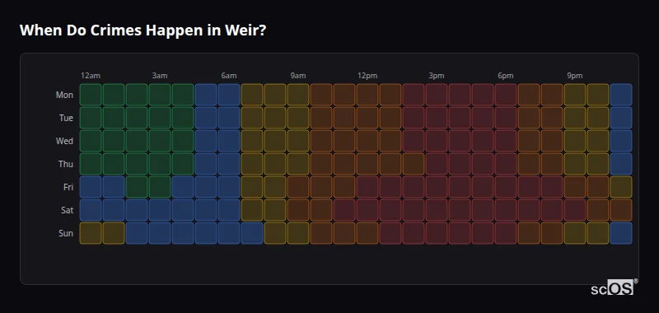
Task: Click the Wednesday 12am green cell
Action: pyautogui.click(x=91, y=141)
